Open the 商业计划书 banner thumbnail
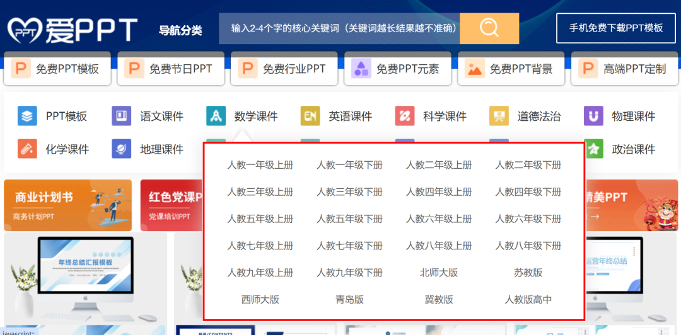Viewport: 681px width, 335px height. 68,205
